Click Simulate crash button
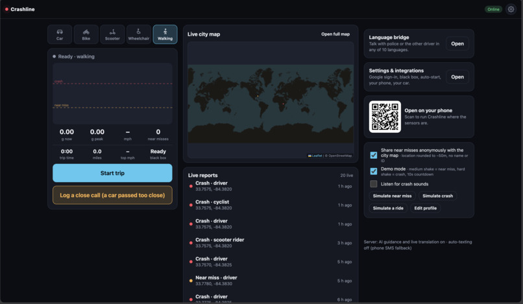This screenshot has height=304, width=523. pos(437,196)
